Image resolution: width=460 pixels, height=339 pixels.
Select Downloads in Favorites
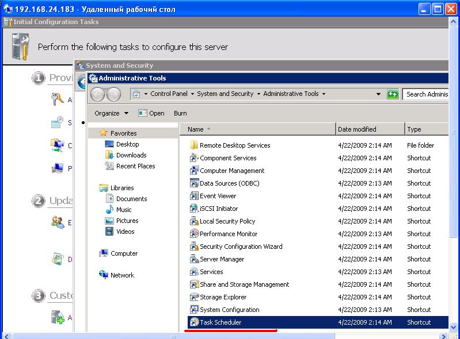point(131,155)
